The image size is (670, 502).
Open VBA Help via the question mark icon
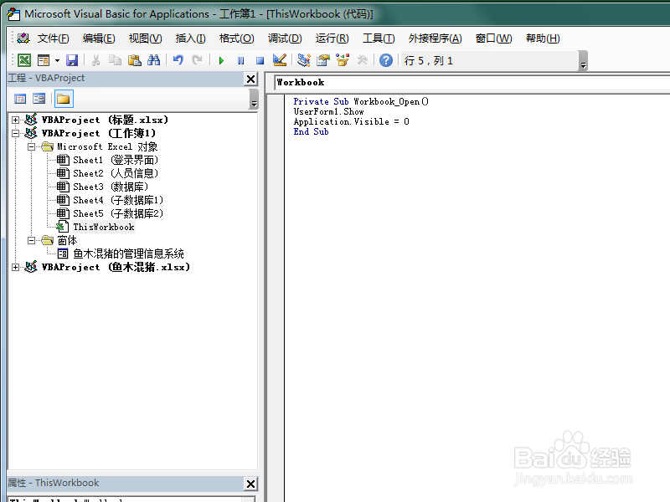click(x=386, y=60)
